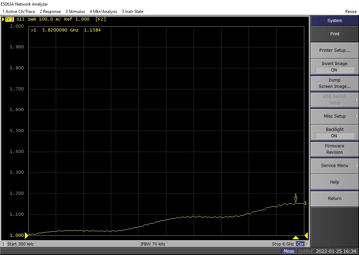This screenshot has height=255, width=359.
Task: Open the Mkr/Analysis menu
Action: point(103,12)
